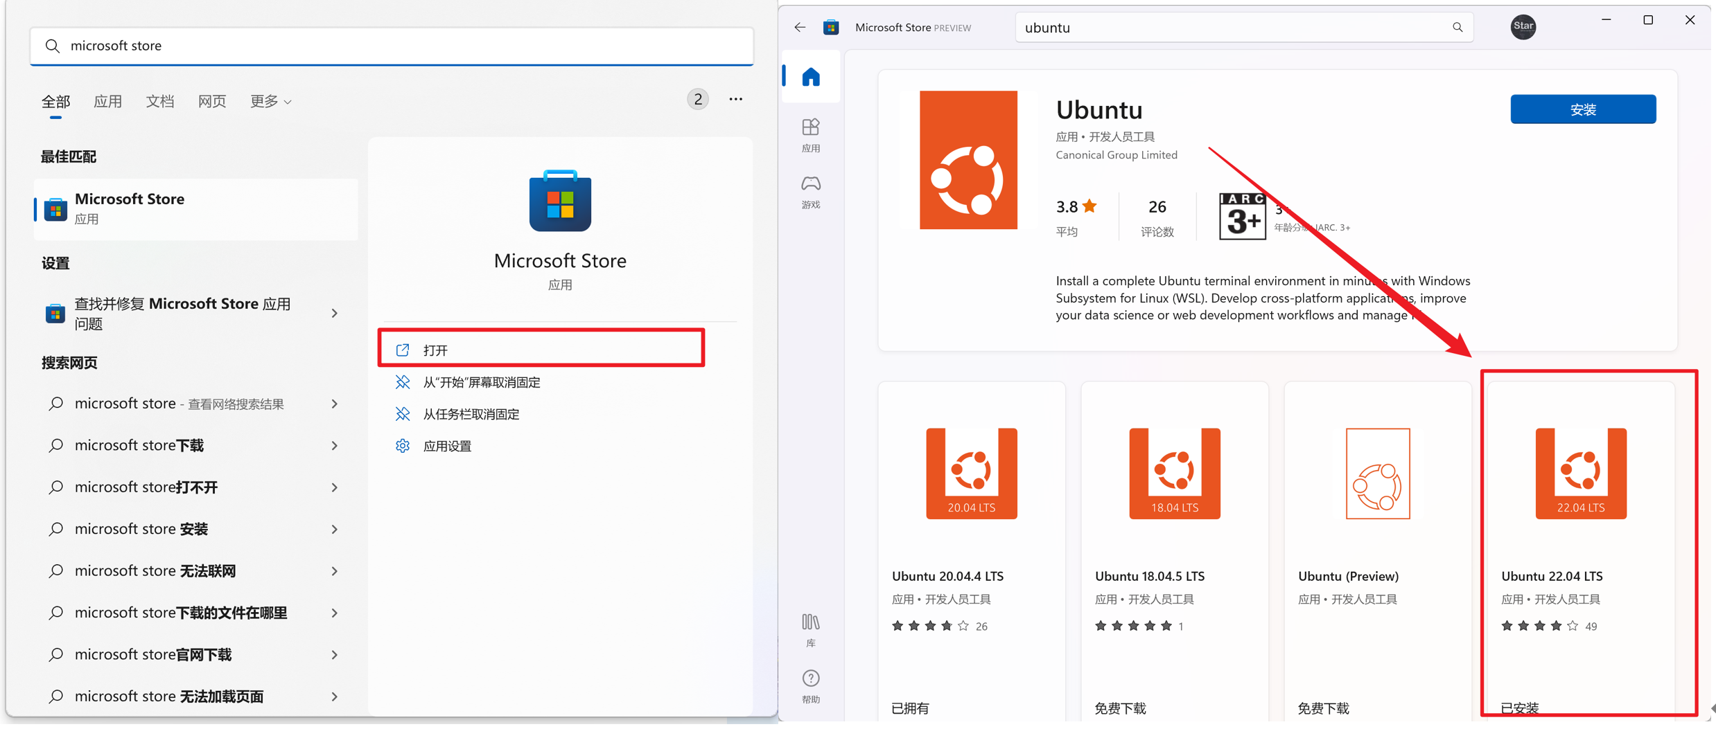The height and width of the screenshot is (738, 1716).
Task: Switch to the 网页 search filter tab
Action: 212,101
